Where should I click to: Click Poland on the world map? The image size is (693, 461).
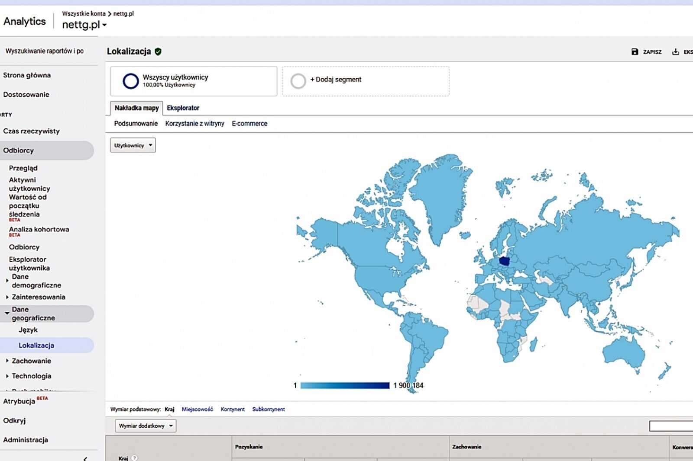pos(505,261)
